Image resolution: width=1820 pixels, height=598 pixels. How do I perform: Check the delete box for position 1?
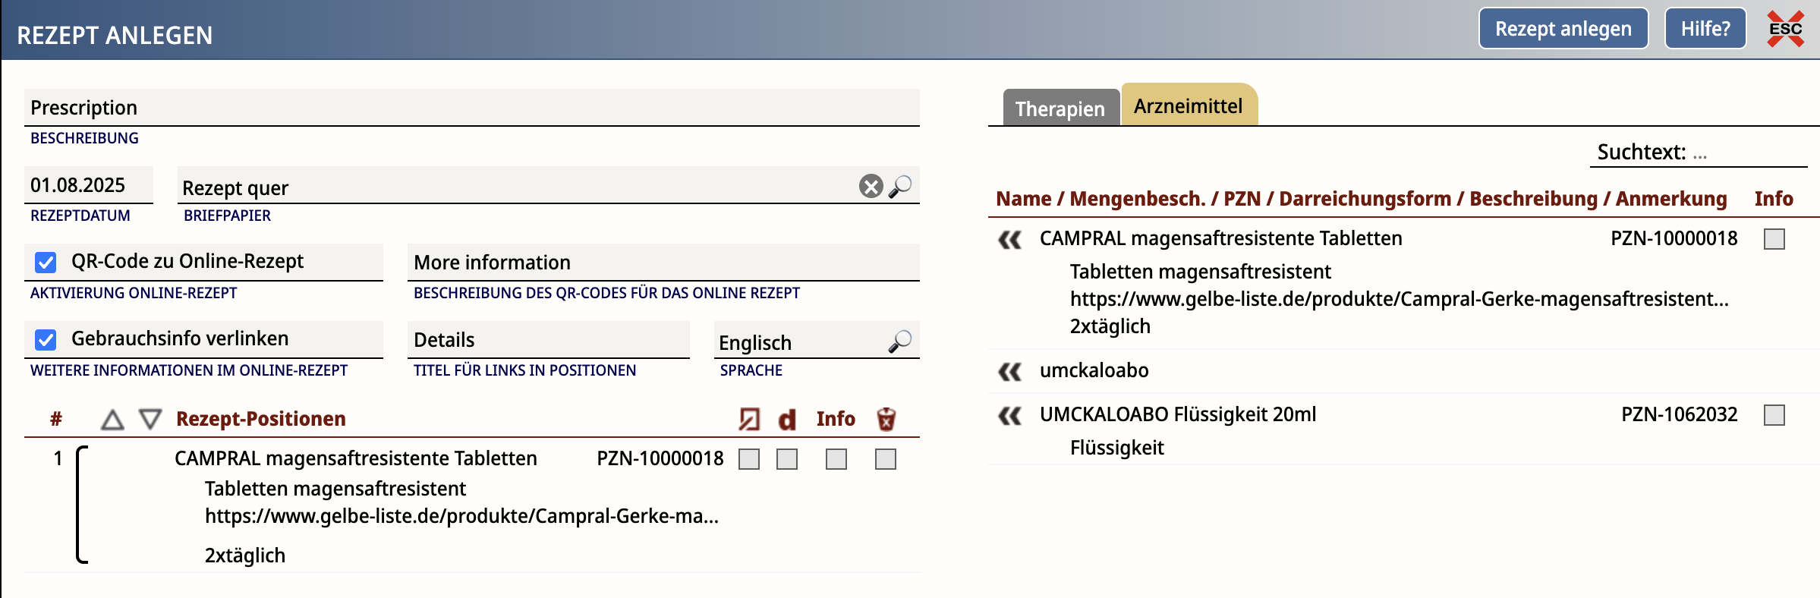pos(885,459)
